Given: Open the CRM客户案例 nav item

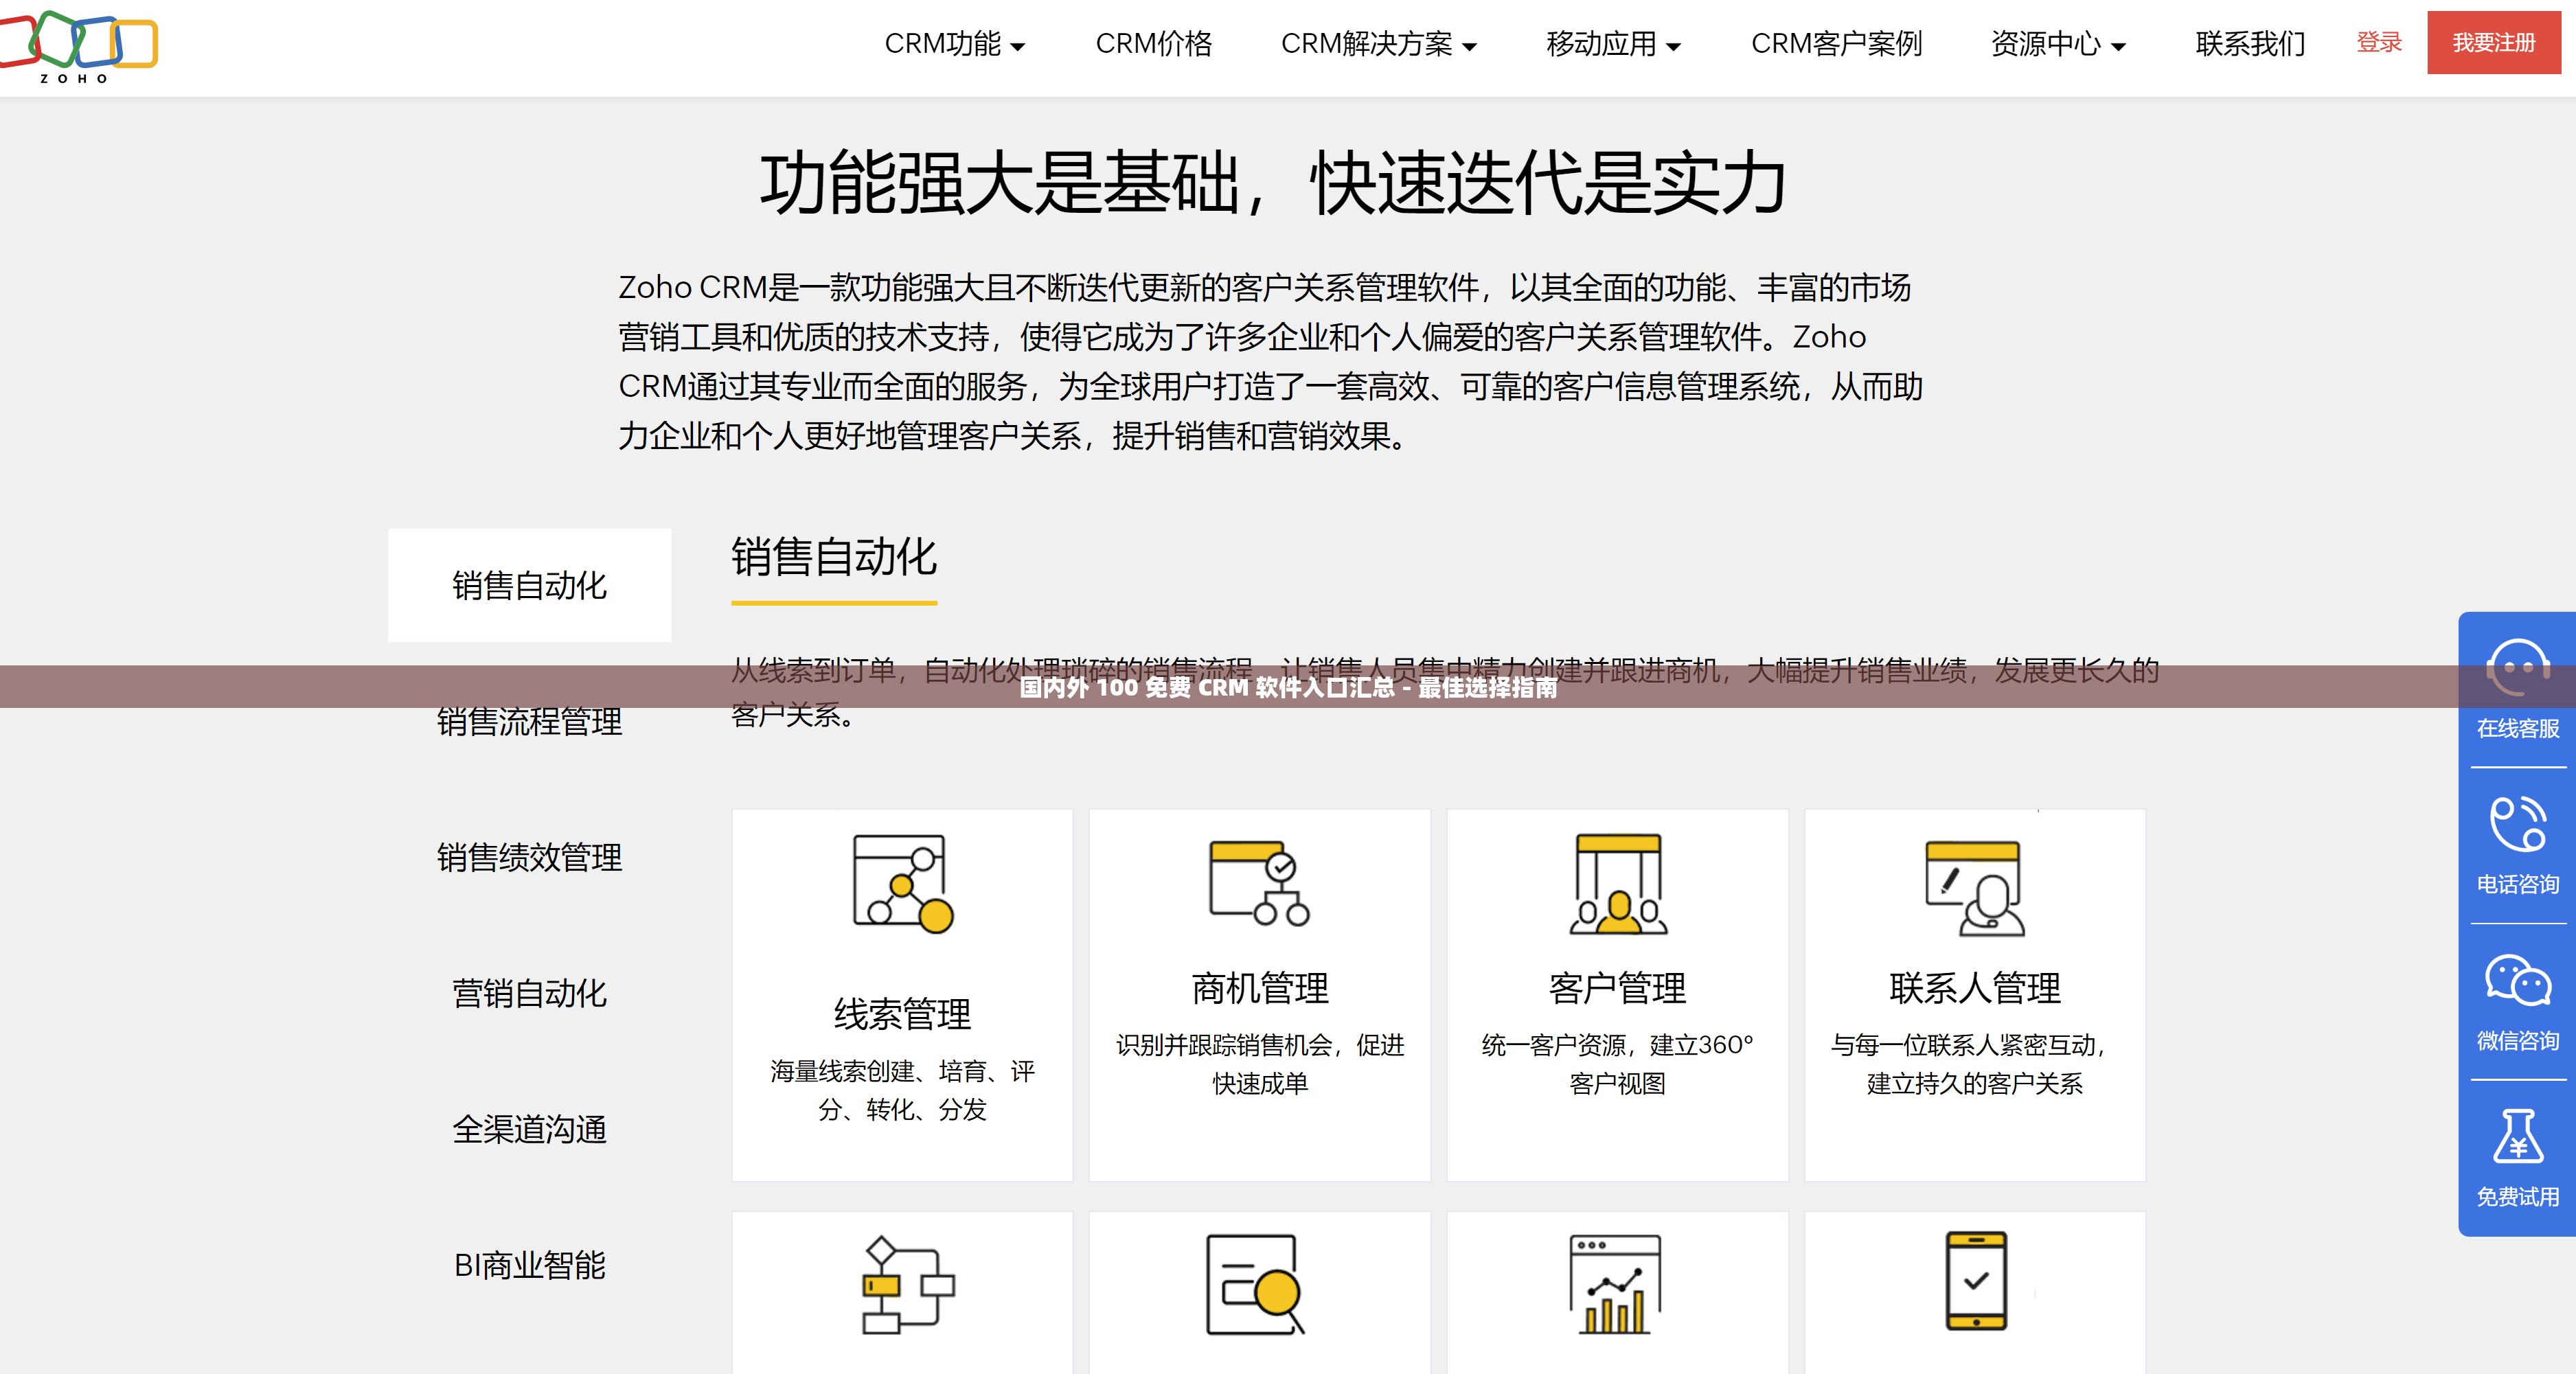Looking at the screenshot, I should point(1836,44).
